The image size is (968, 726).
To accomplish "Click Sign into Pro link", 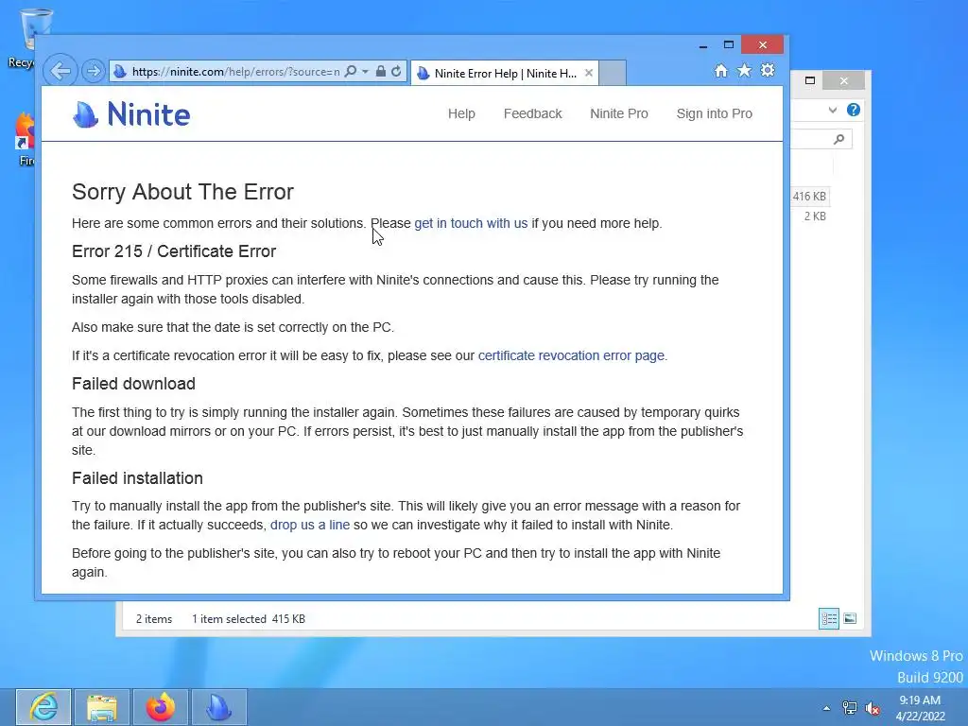I will pos(715,113).
